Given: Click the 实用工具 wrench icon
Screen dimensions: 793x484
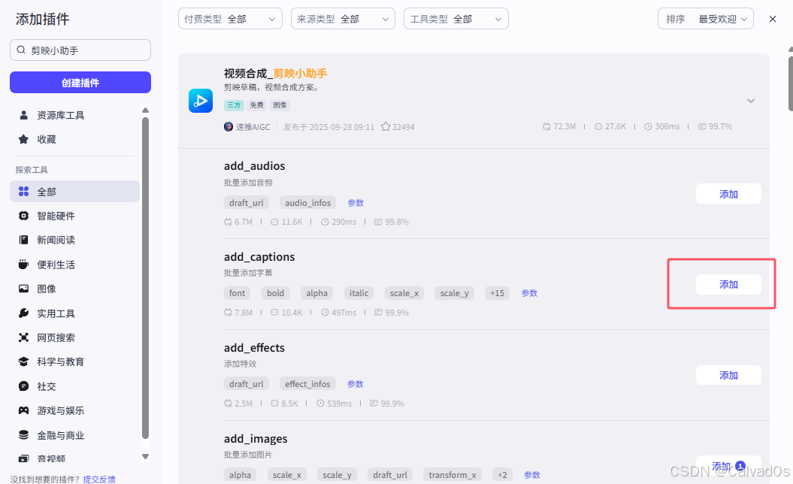Looking at the screenshot, I should 23,313.
